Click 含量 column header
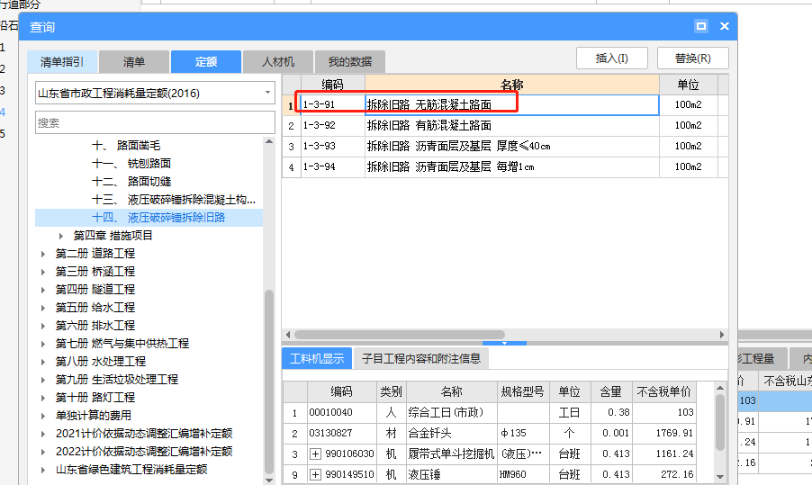This screenshot has height=485, width=812. [611, 391]
